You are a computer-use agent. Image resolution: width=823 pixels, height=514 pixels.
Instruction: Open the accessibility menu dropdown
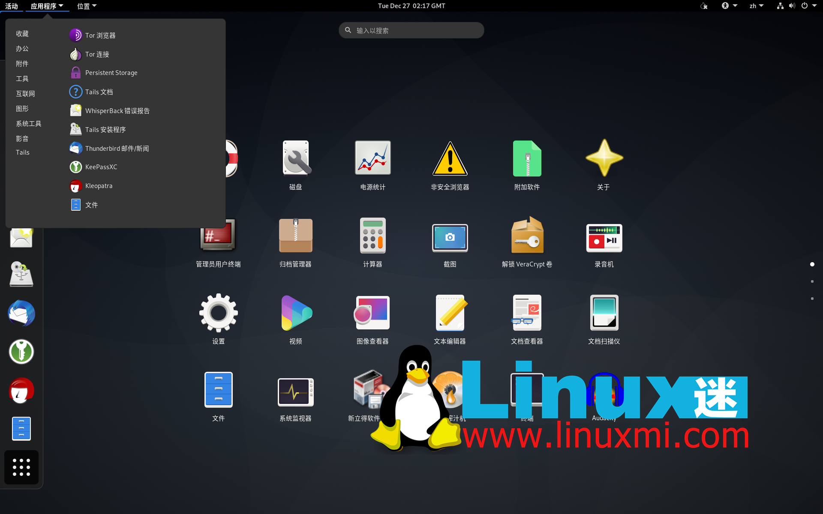(x=729, y=6)
